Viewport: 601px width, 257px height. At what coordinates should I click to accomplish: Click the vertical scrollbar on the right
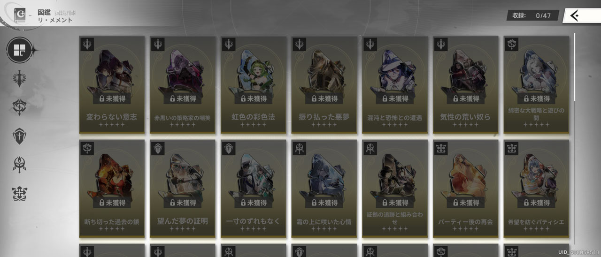(575, 67)
